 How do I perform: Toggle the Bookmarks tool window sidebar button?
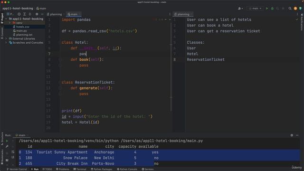click(2, 157)
